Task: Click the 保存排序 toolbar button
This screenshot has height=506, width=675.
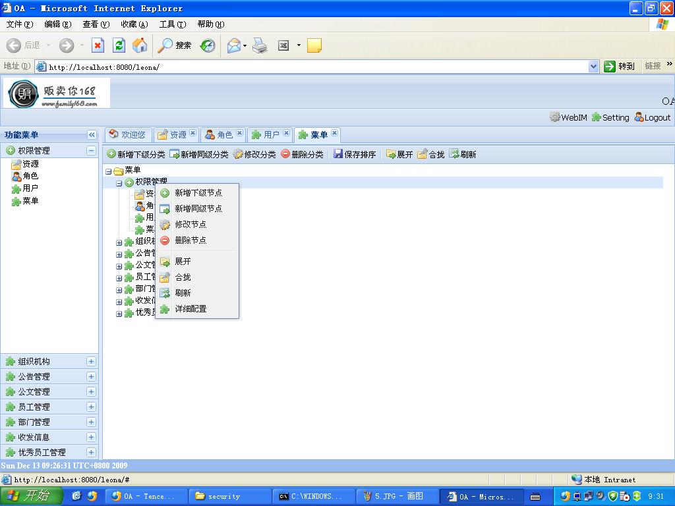Action: [355, 154]
